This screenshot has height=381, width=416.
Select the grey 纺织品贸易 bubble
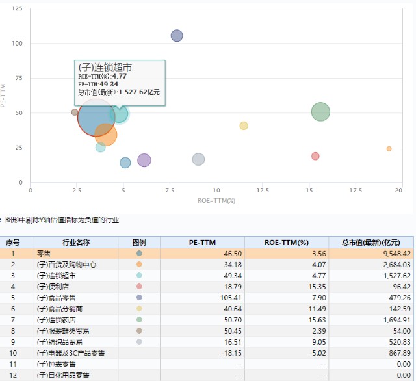click(x=198, y=159)
